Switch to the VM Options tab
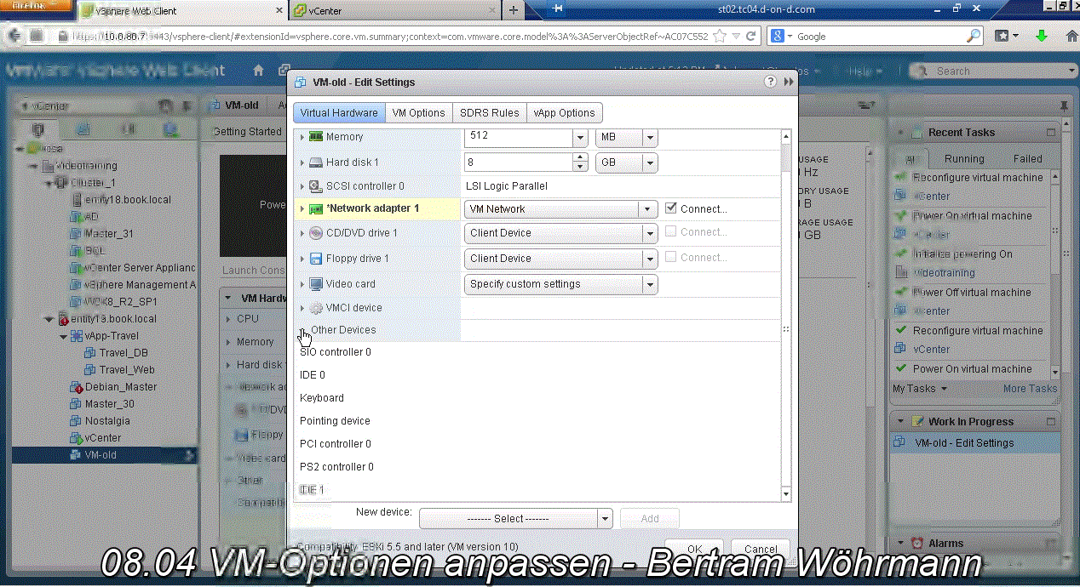This screenshot has height=587, width=1080. [x=418, y=113]
